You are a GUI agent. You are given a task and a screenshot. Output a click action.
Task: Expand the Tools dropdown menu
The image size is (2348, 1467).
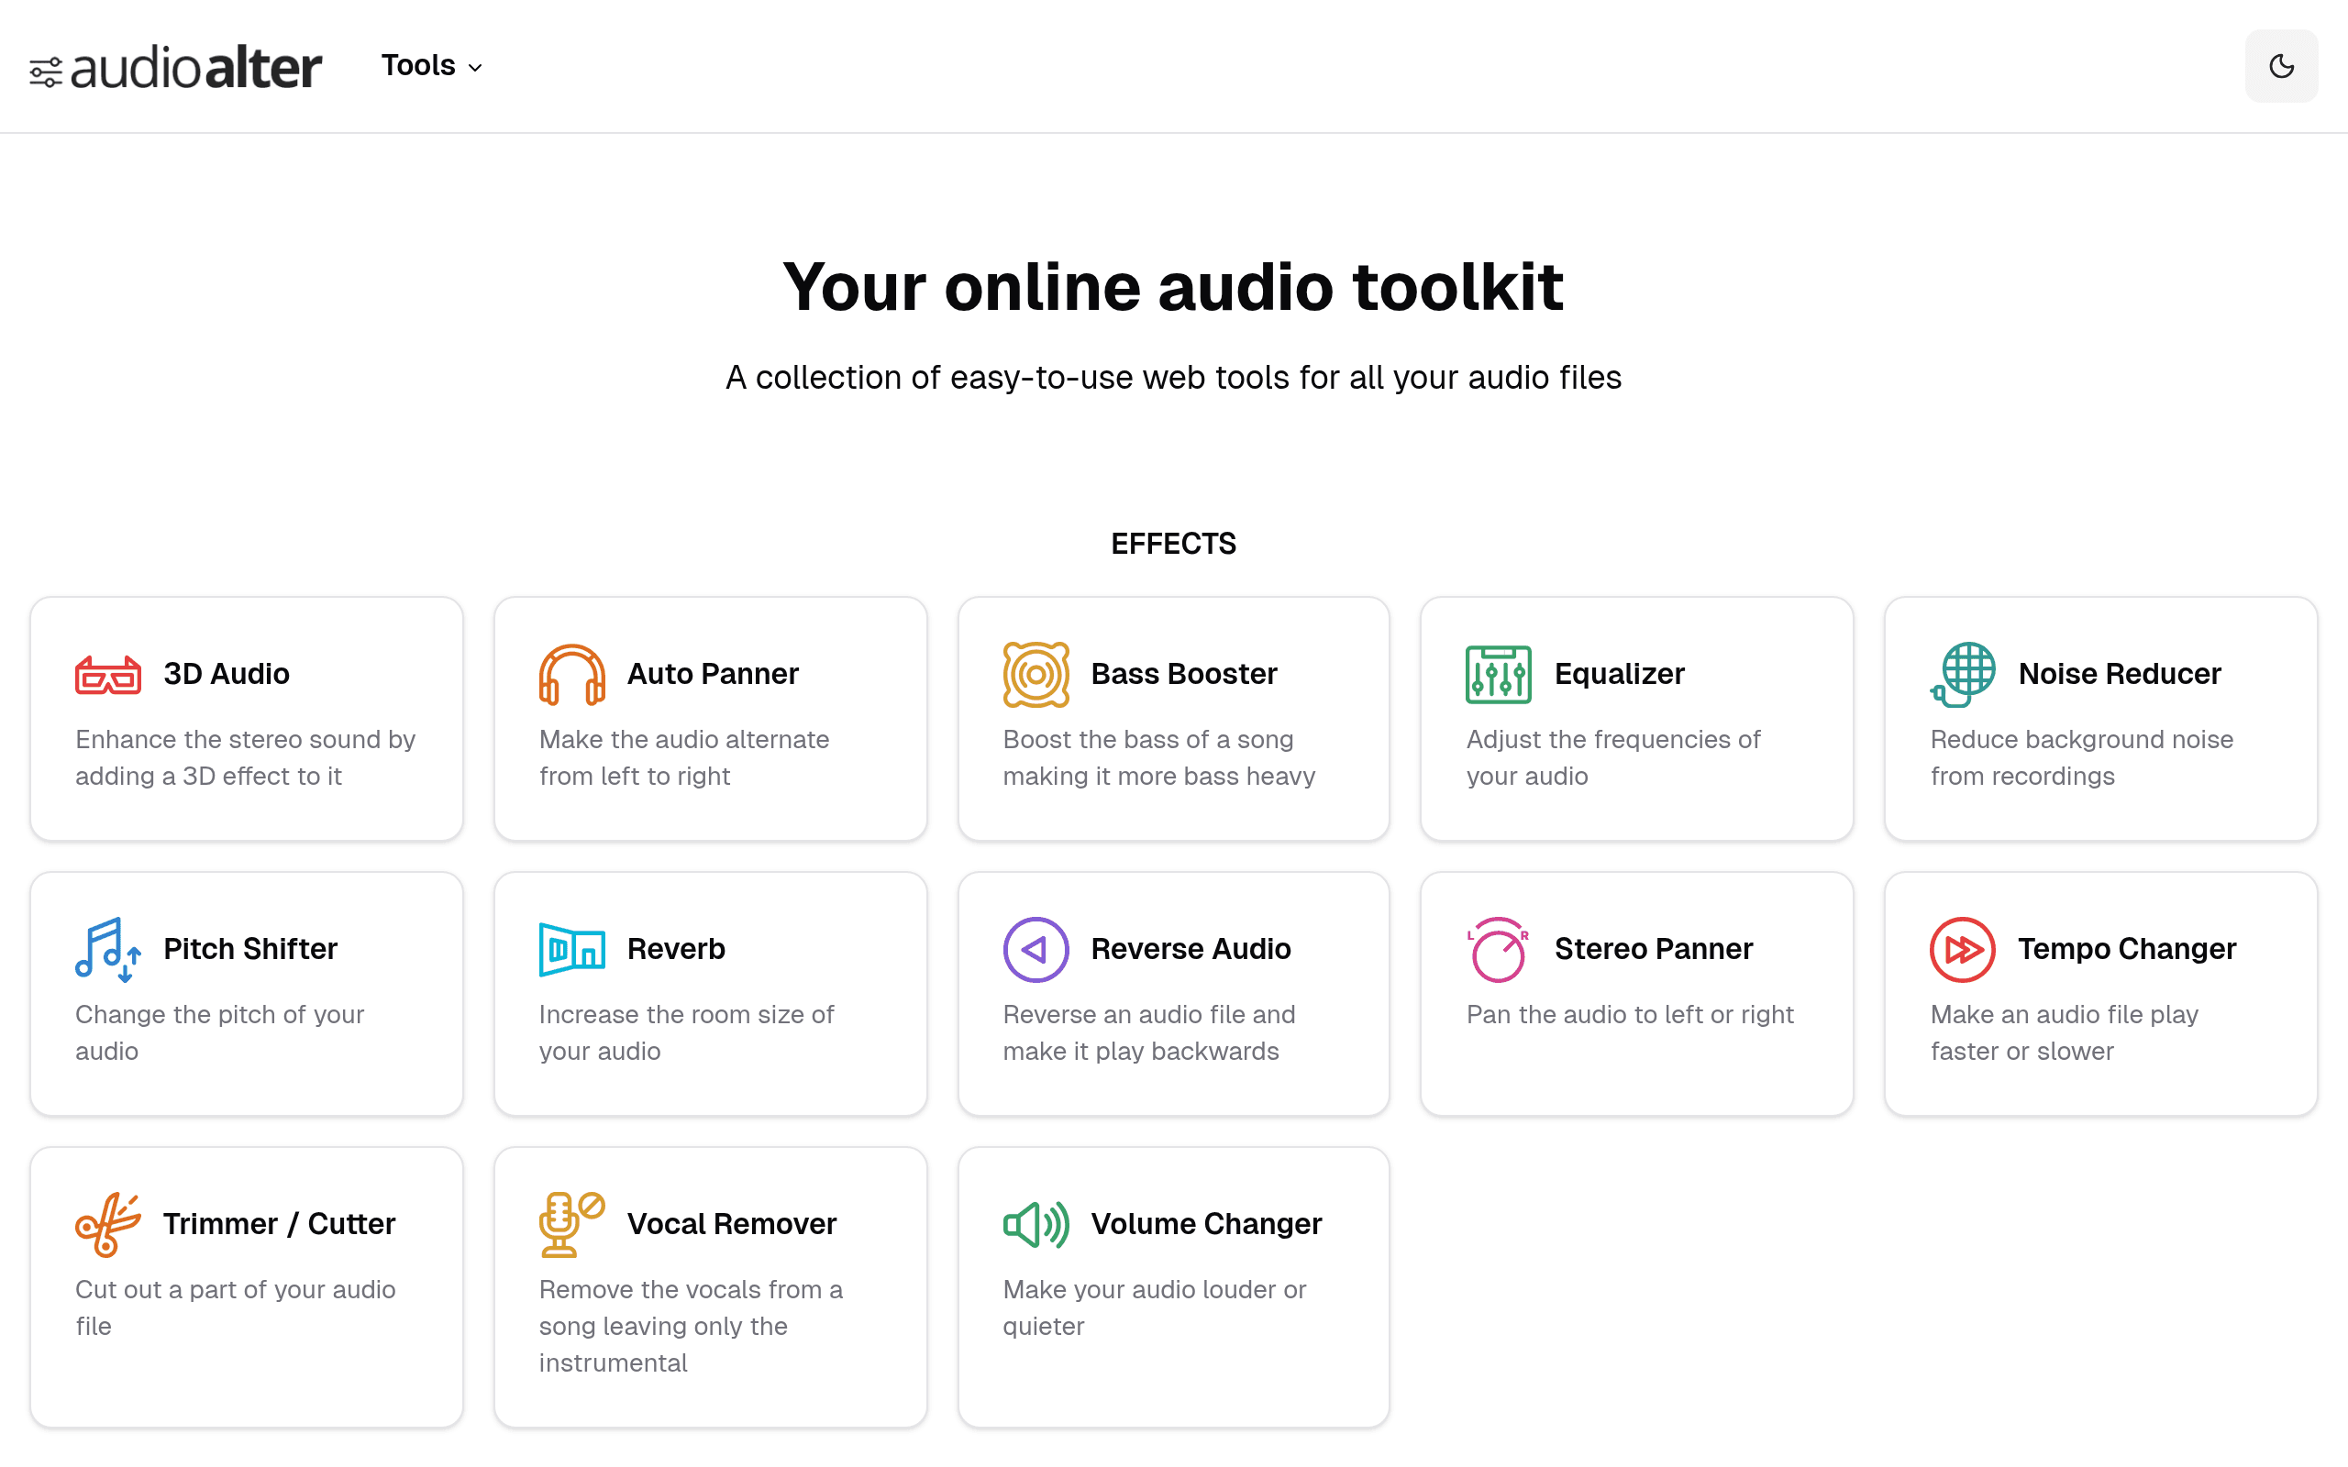tap(431, 66)
